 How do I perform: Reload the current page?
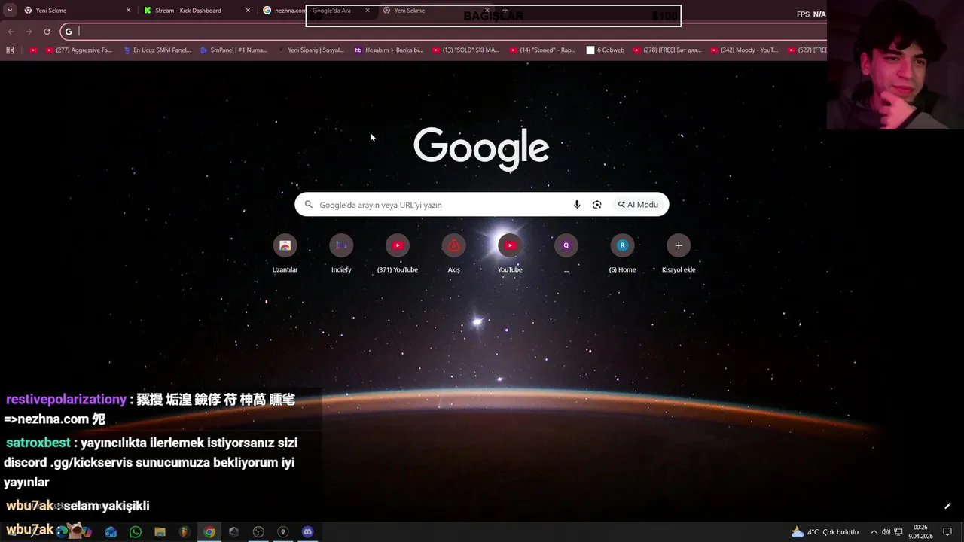point(47,31)
